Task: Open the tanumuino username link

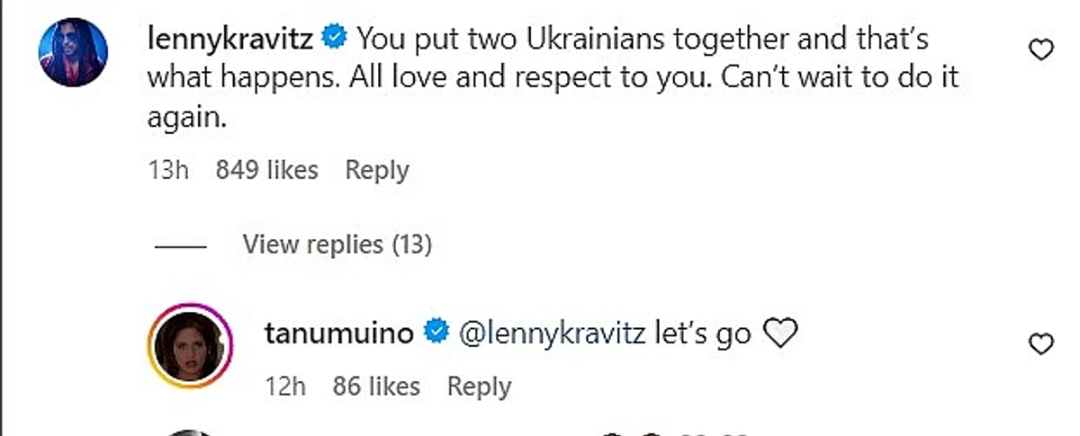Action: pos(339,334)
